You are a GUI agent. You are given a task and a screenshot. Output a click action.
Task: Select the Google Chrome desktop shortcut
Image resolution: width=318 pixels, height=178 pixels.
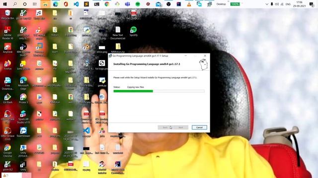coord(8,150)
